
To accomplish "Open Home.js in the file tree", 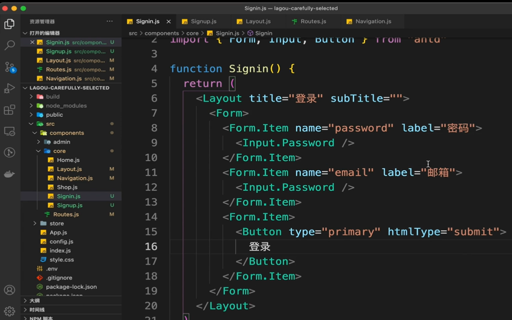I will tap(68, 160).
